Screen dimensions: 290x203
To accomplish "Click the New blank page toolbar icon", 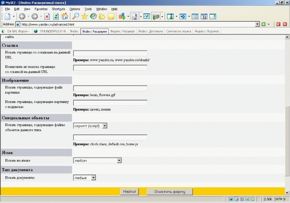I will [7, 16].
